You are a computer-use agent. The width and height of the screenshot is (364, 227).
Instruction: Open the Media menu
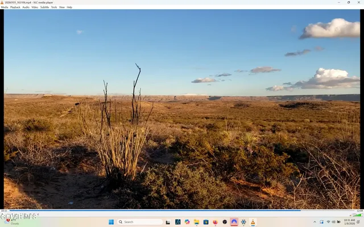(5, 7)
